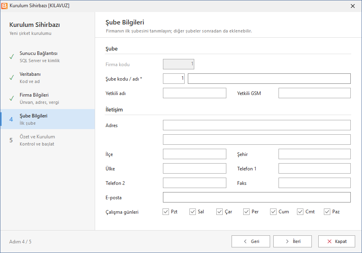Select the Firma Bilgileri wizard step
362x253 pixels.
(48, 99)
